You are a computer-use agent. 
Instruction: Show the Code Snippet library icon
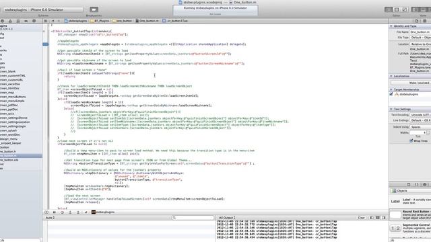(x=417, y=184)
